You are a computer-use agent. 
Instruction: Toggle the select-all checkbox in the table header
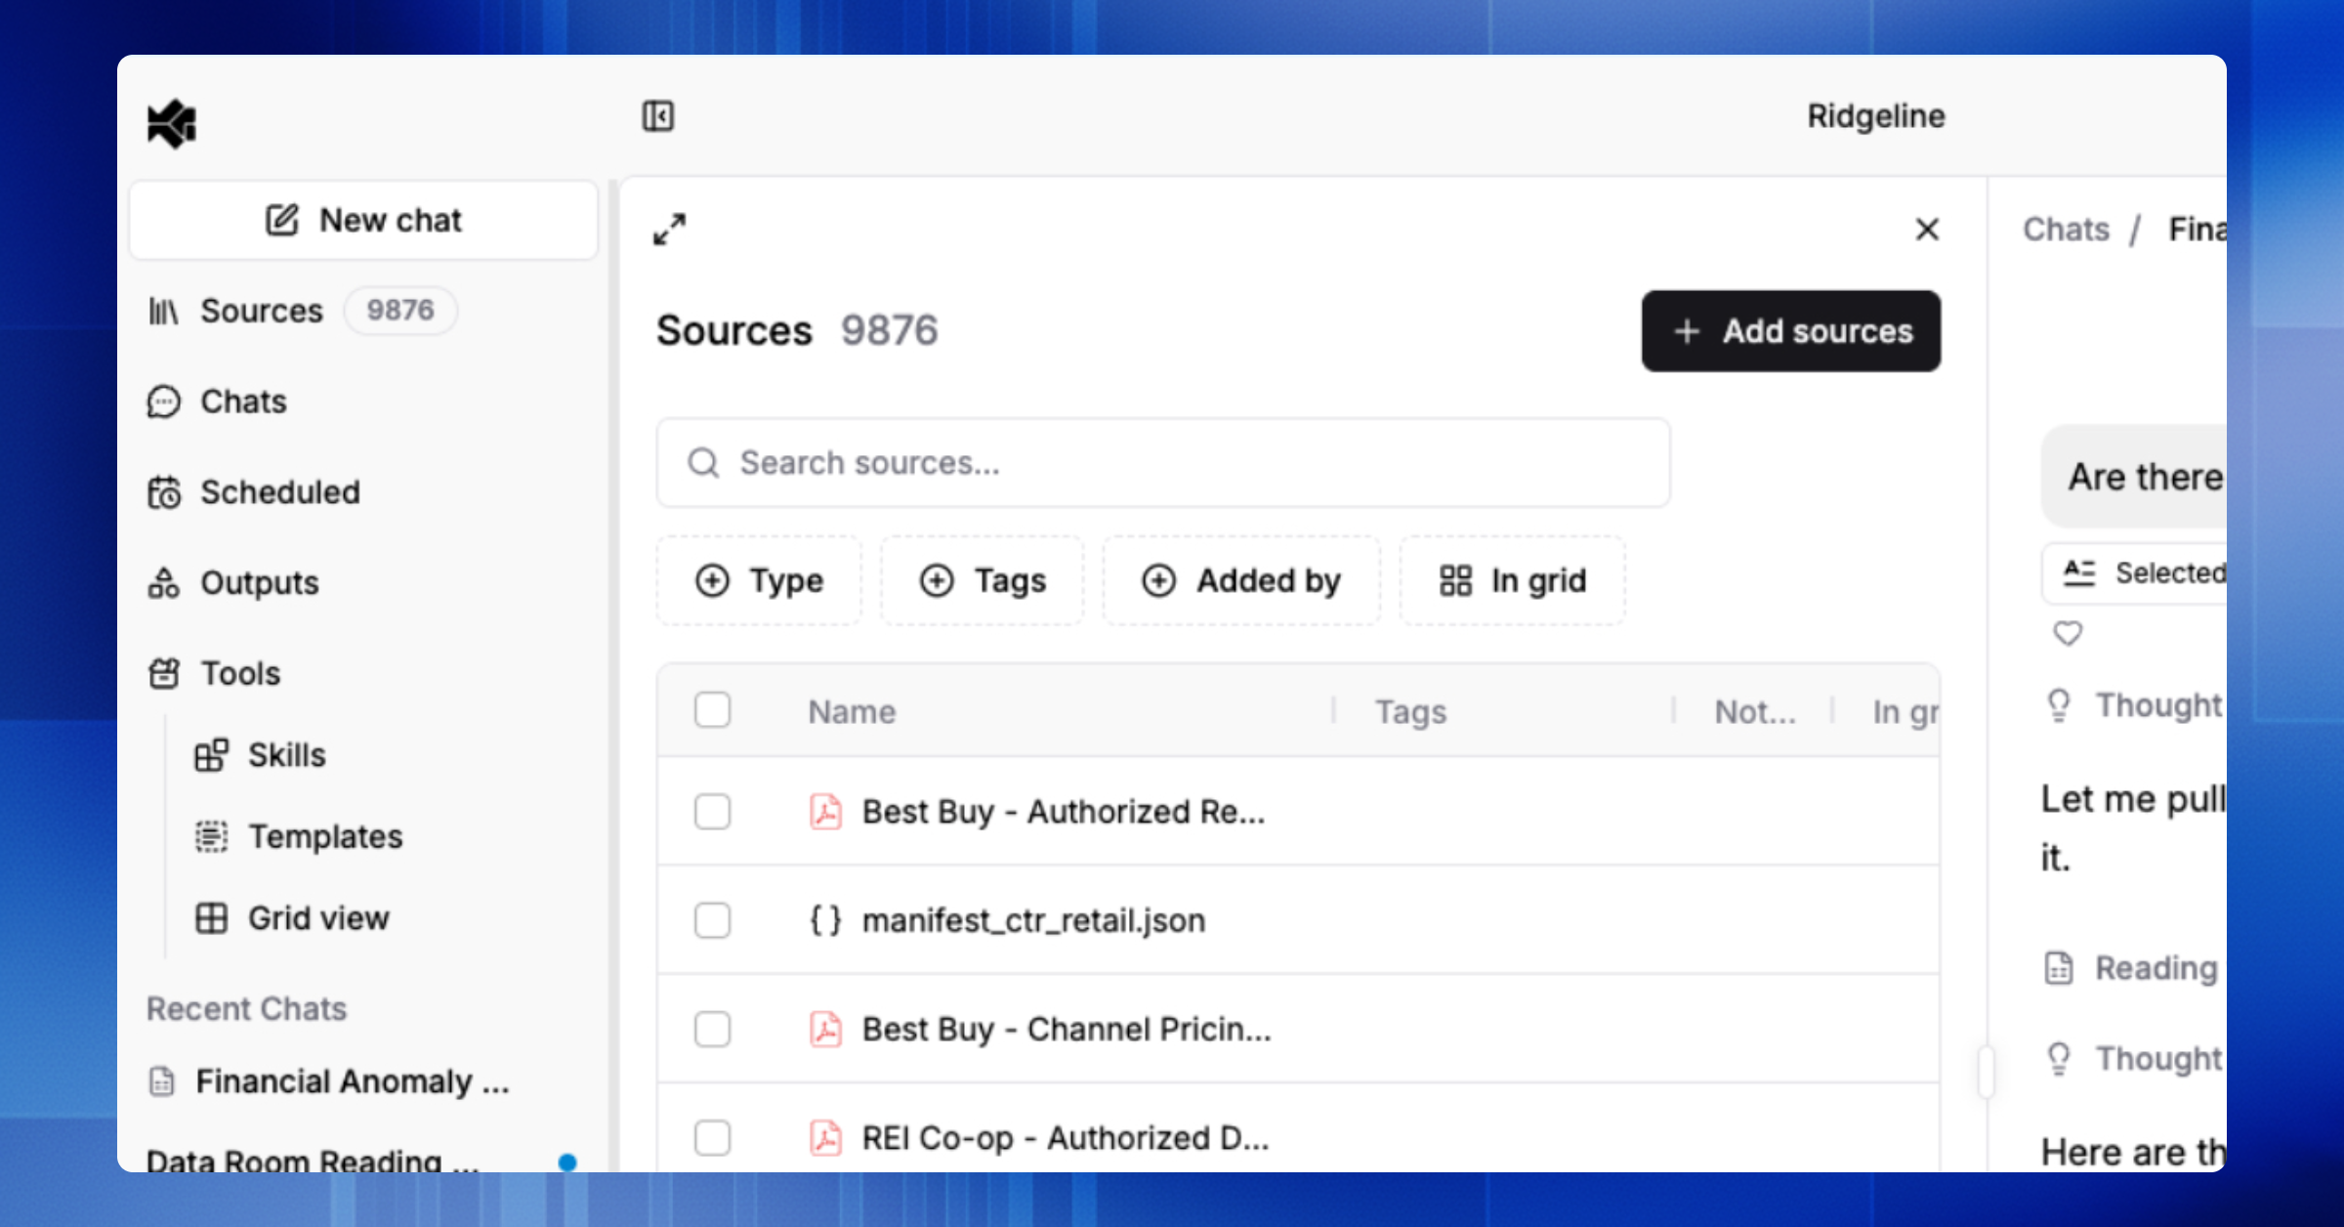click(712, 710)
